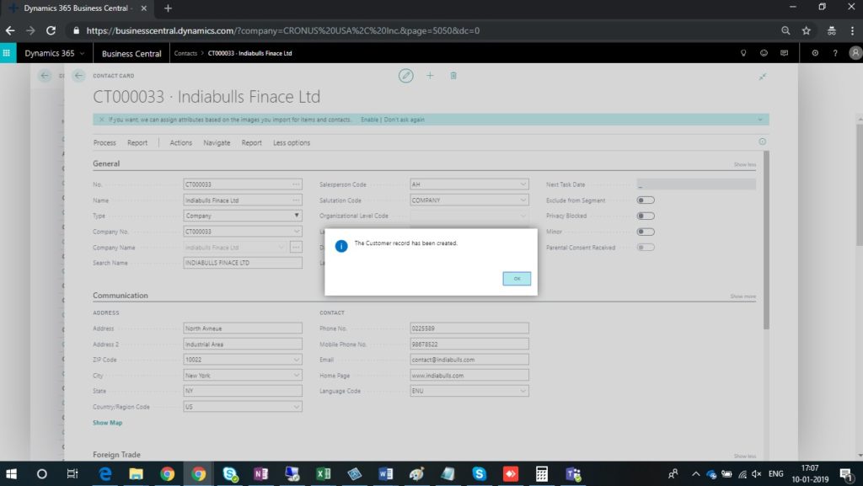Open Word from the taskbar
The height and width of the screenshot is (486, 863).
click(385, 473)
